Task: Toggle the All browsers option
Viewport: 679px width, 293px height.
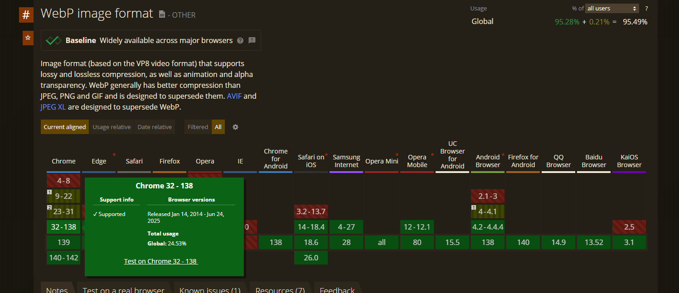Action: [218, 127]
